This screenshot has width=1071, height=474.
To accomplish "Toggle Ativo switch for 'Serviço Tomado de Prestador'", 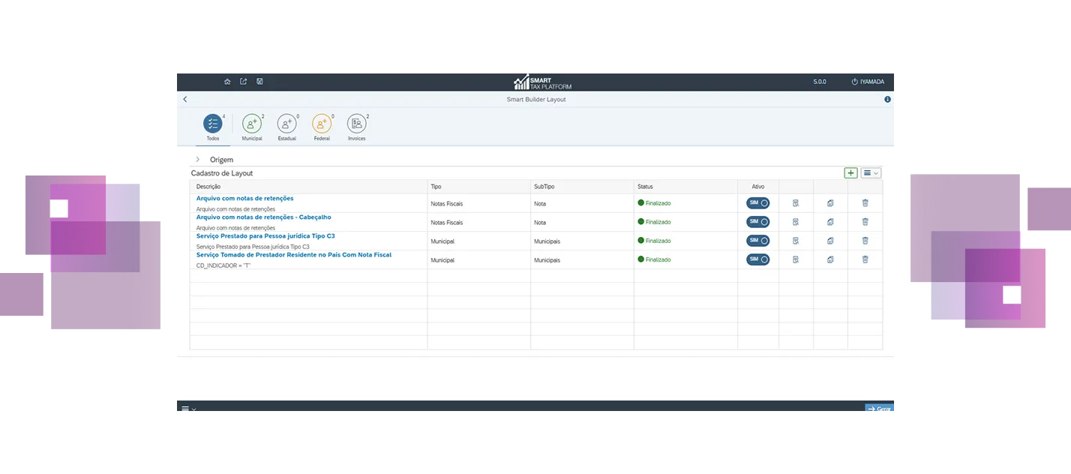I will 758,259.
